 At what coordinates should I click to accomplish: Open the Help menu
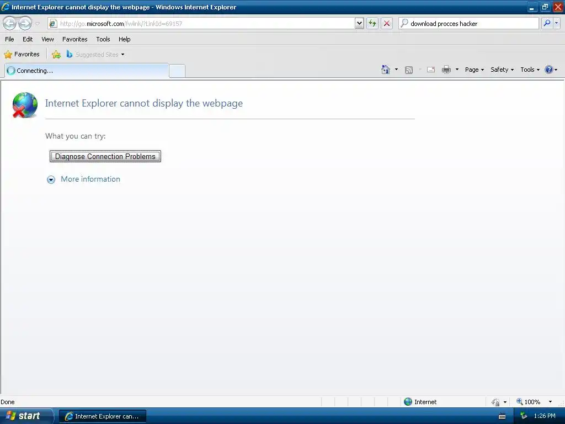tap(124, 39)
